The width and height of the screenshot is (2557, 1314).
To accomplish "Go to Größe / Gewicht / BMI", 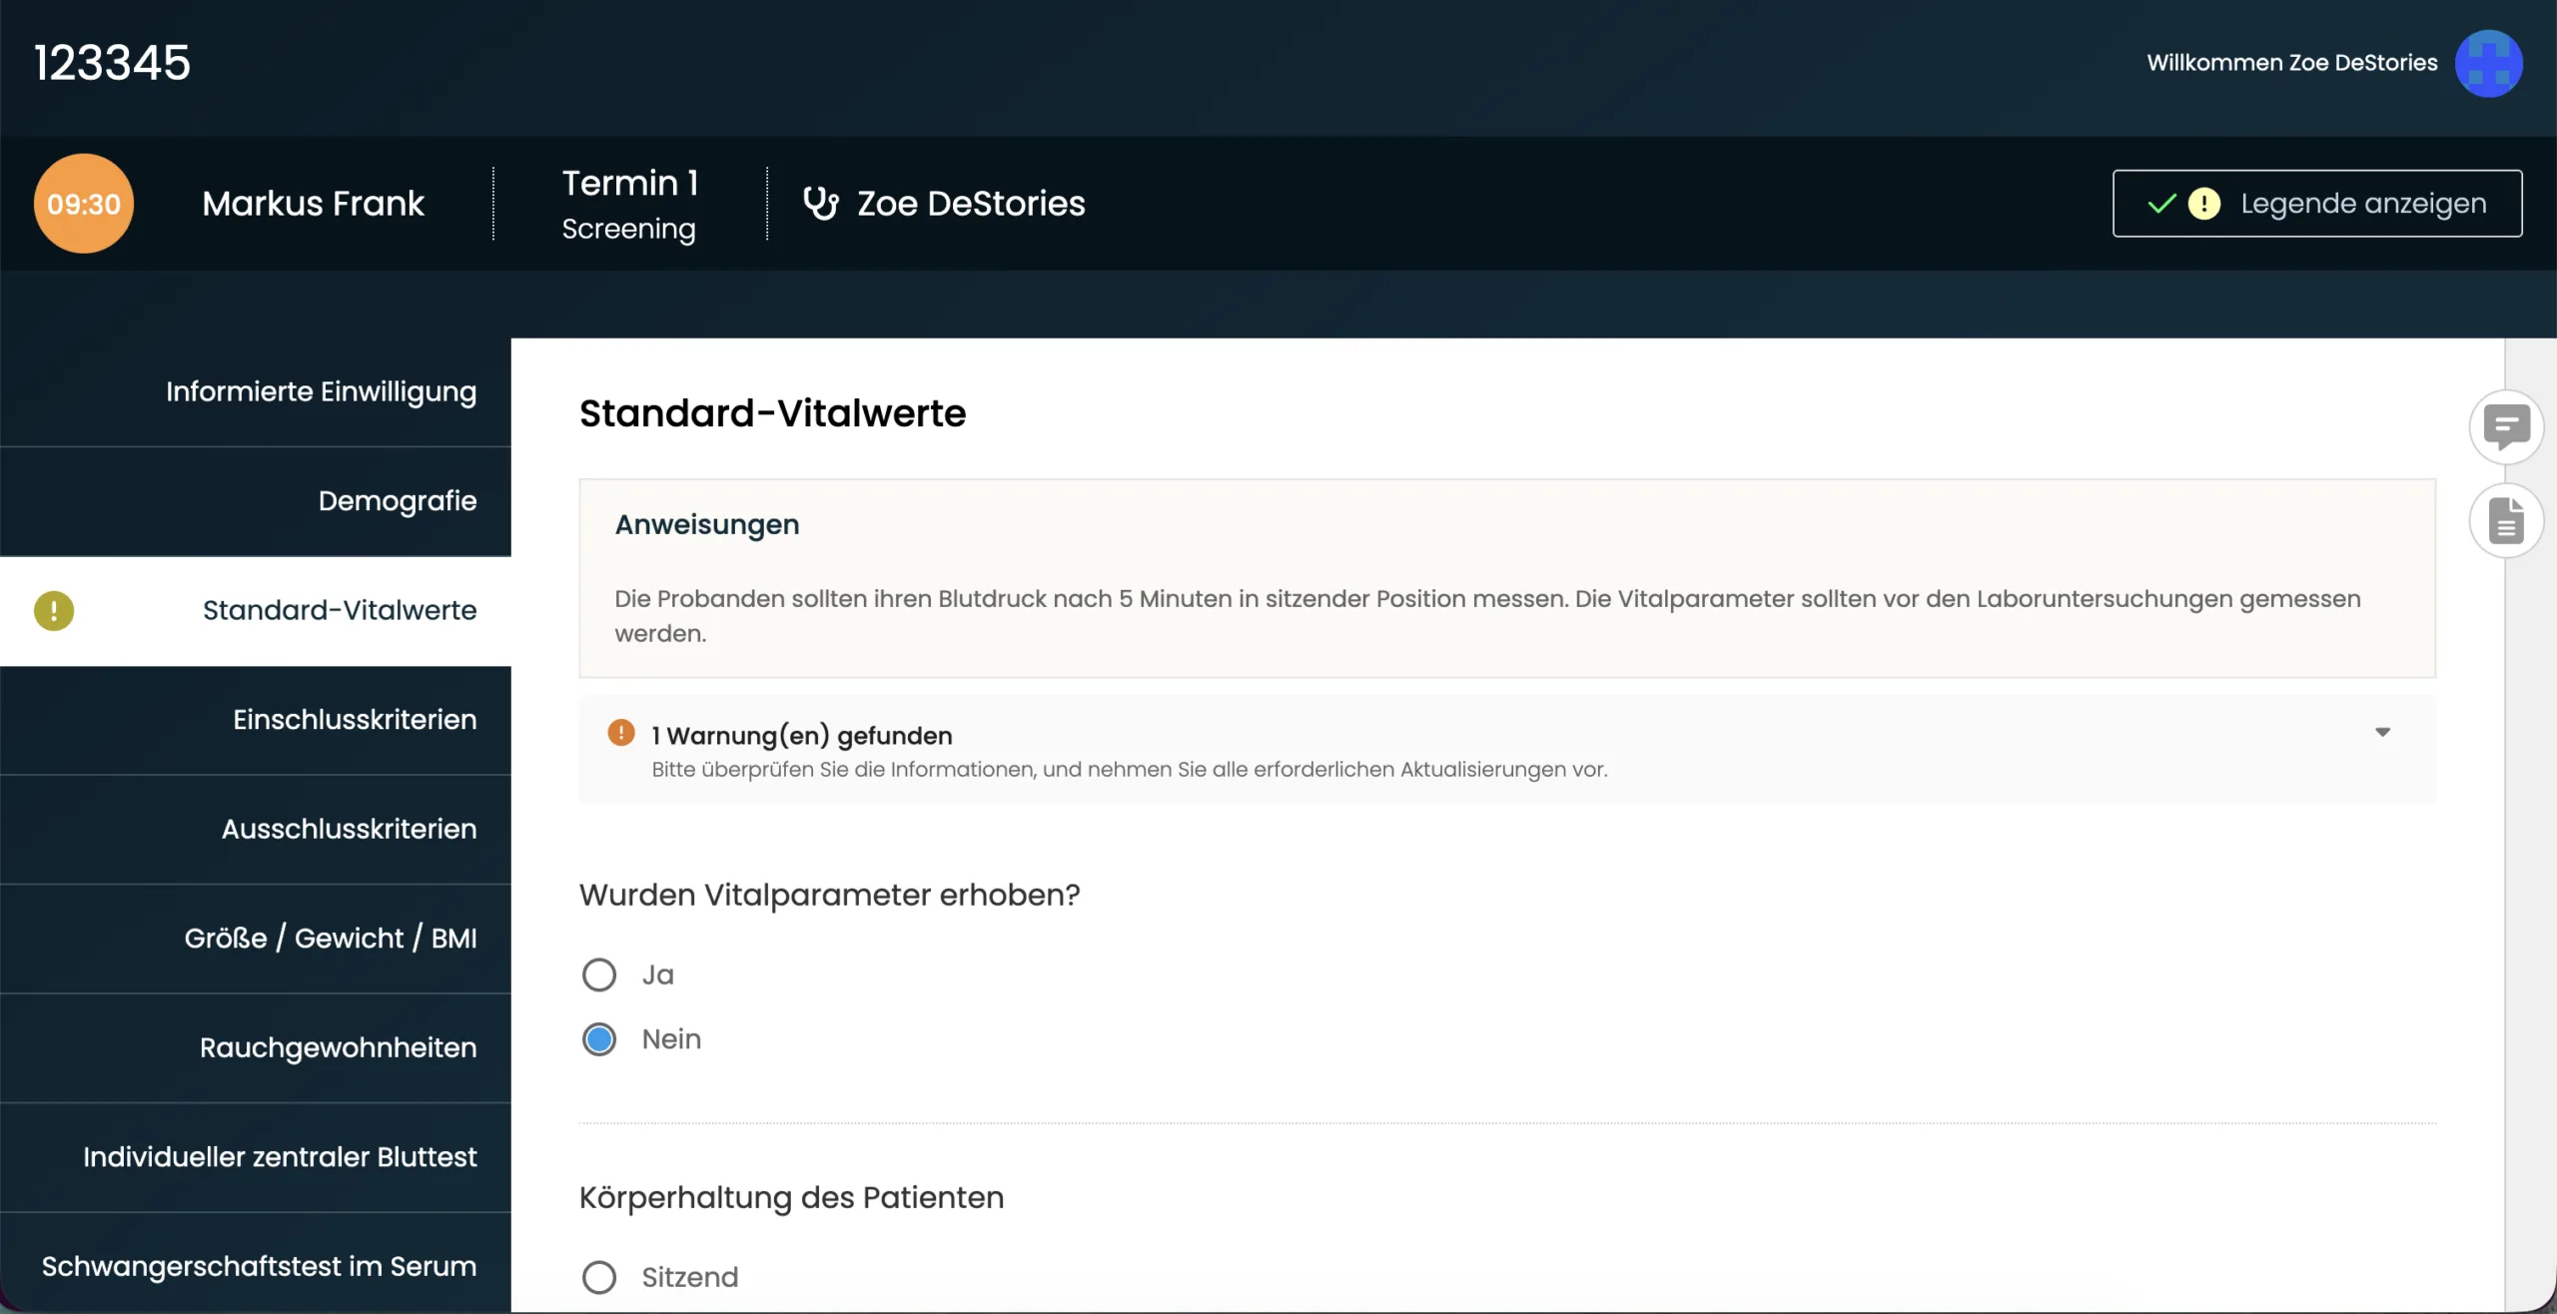I will point(330,939).
